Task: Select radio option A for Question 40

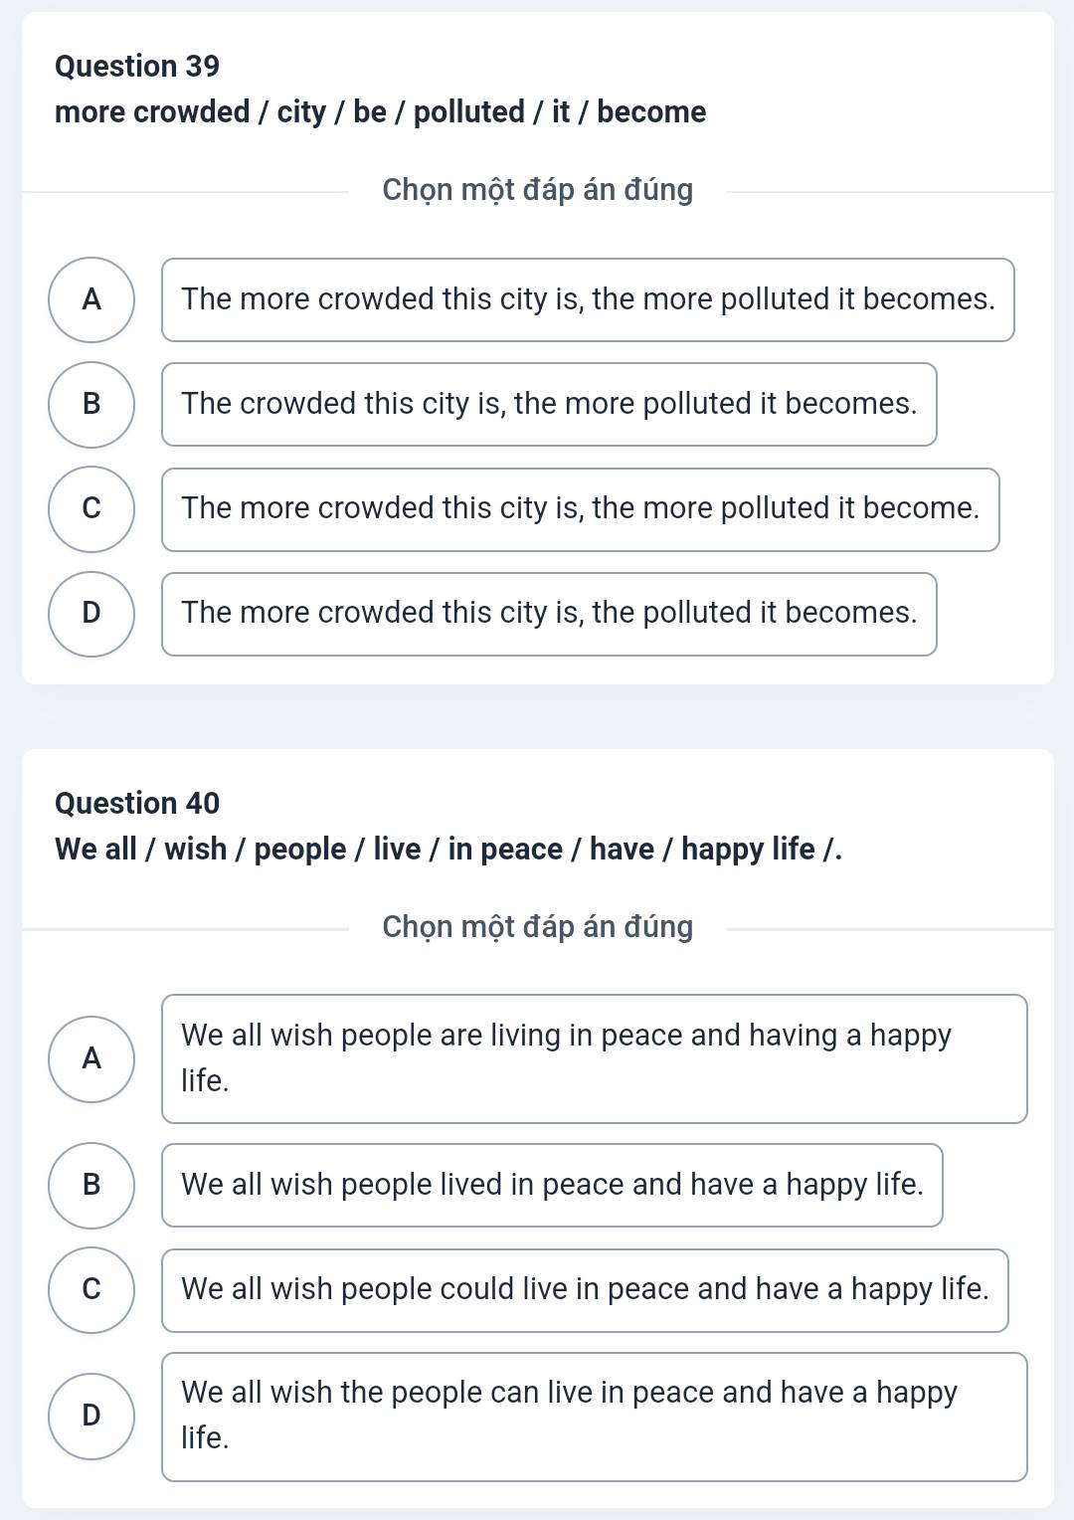Action: [91, 1058]
